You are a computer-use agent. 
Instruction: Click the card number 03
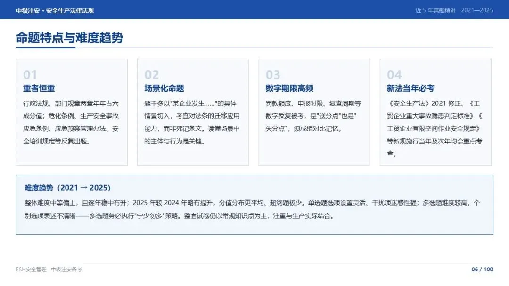point(273,74)
